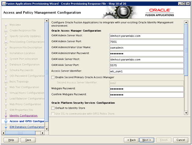Focus the Confirm Webgate Password field
192x145 pixels.
tap(147, 95)
